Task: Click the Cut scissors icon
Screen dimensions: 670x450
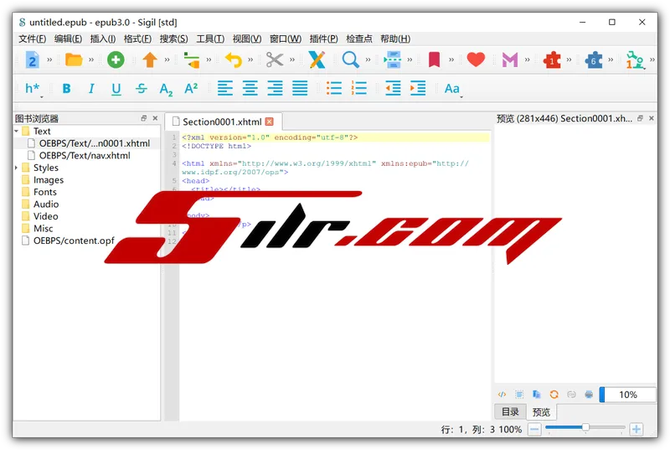Action: [x=275, y=59]
